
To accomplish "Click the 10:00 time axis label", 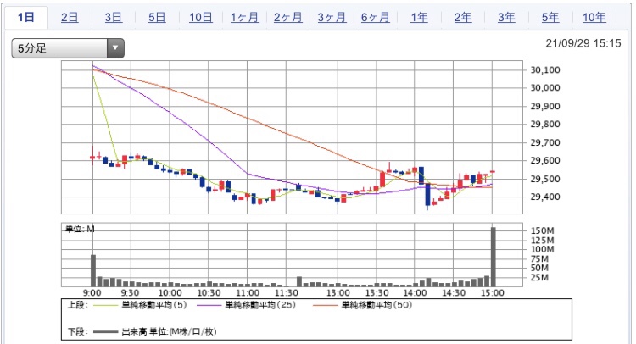I will point(170,293).
